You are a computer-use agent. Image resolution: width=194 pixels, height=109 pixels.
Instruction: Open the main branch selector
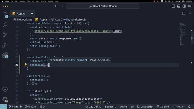pyautogui.click(x=13, y=107)
